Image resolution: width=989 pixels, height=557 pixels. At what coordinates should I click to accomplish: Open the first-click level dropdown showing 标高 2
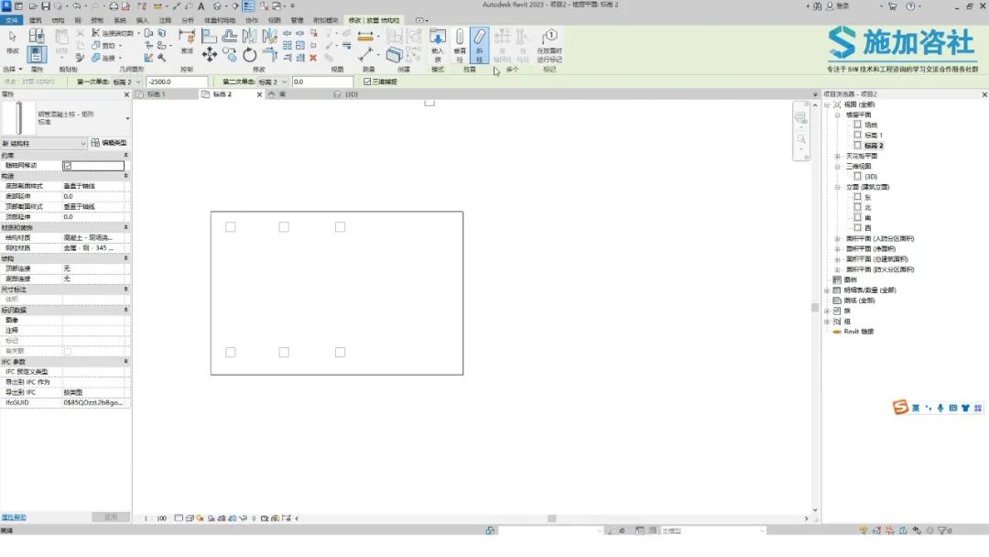[x=127, y=82]
